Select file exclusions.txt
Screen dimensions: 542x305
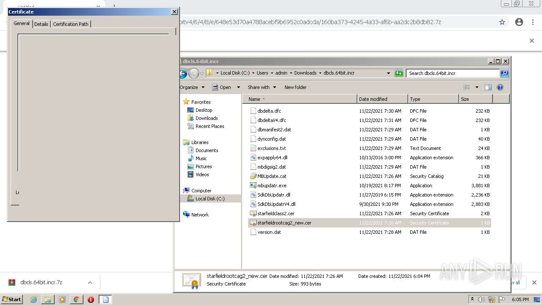(271, 148)
